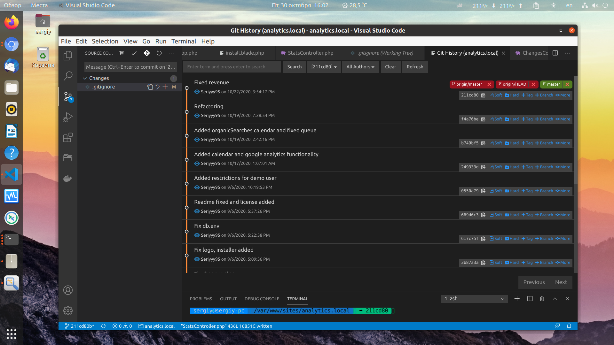Split the terminal panel
This screenshot has height=345, width=614.
pyautogui.click(x=530, y=299)
